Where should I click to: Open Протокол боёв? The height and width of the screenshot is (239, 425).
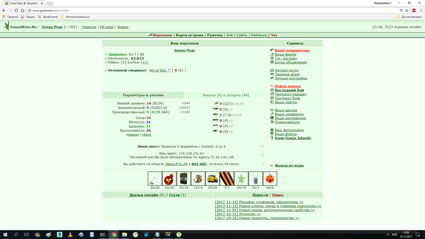tap(287, 98)
